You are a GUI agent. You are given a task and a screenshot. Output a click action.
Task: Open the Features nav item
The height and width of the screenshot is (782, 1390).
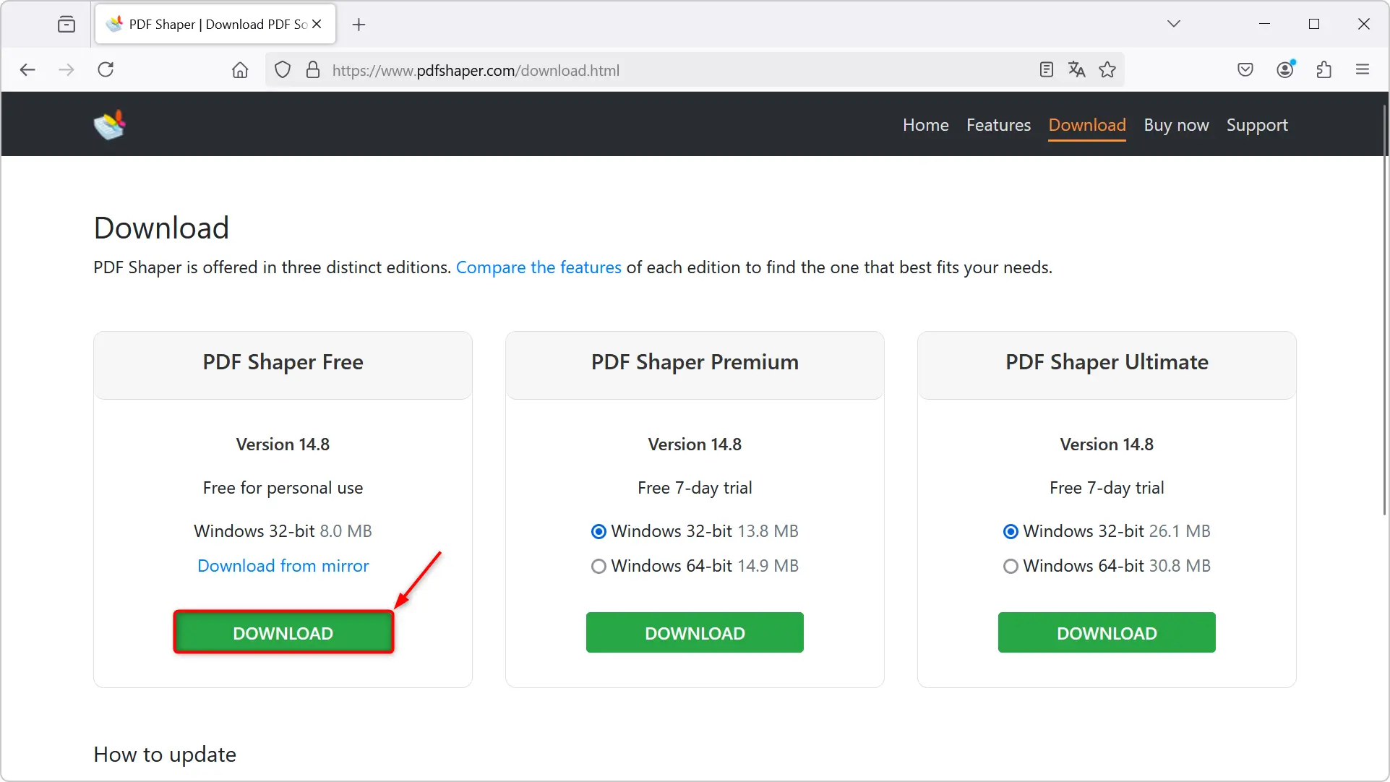(998, 125)
